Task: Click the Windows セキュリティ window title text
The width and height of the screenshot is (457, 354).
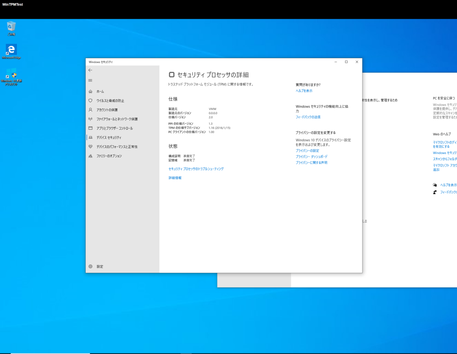Action: point(101,62)
